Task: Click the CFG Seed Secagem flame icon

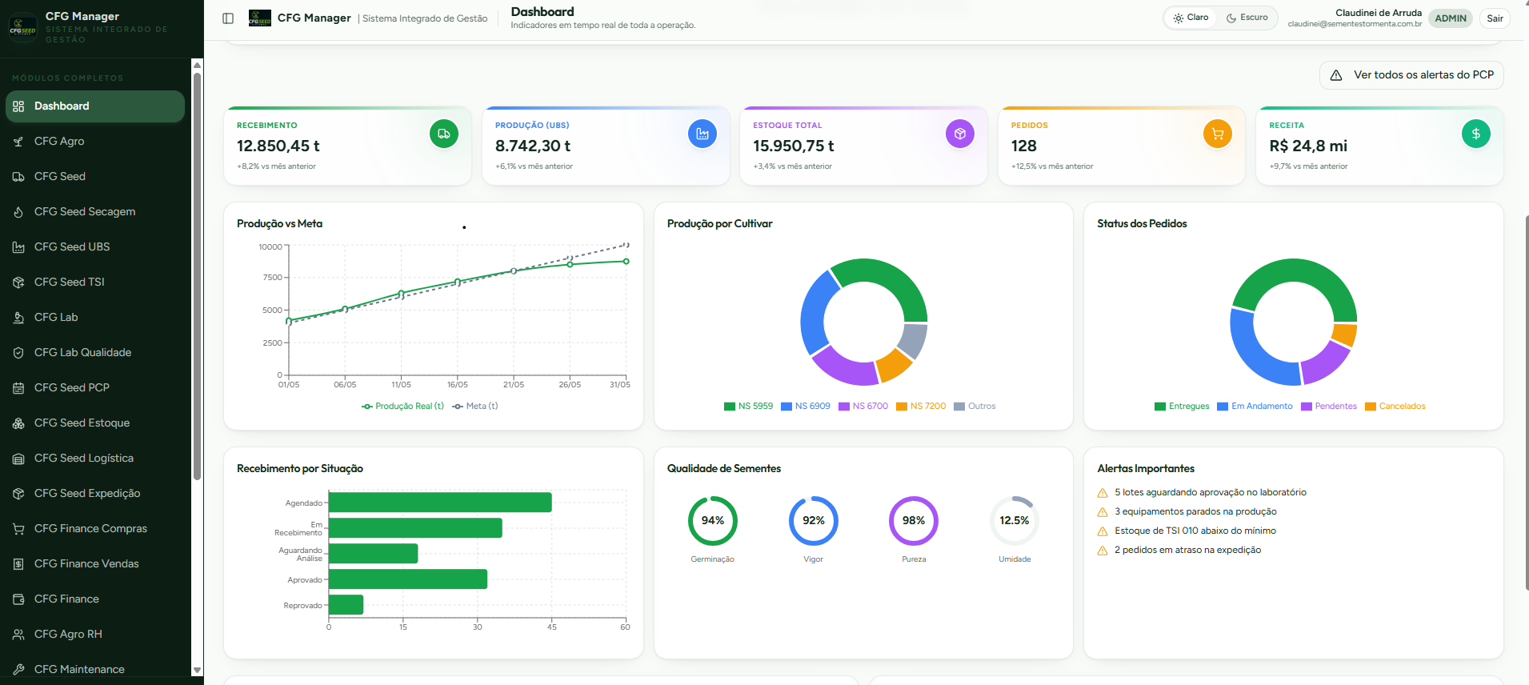Action: 18,212
